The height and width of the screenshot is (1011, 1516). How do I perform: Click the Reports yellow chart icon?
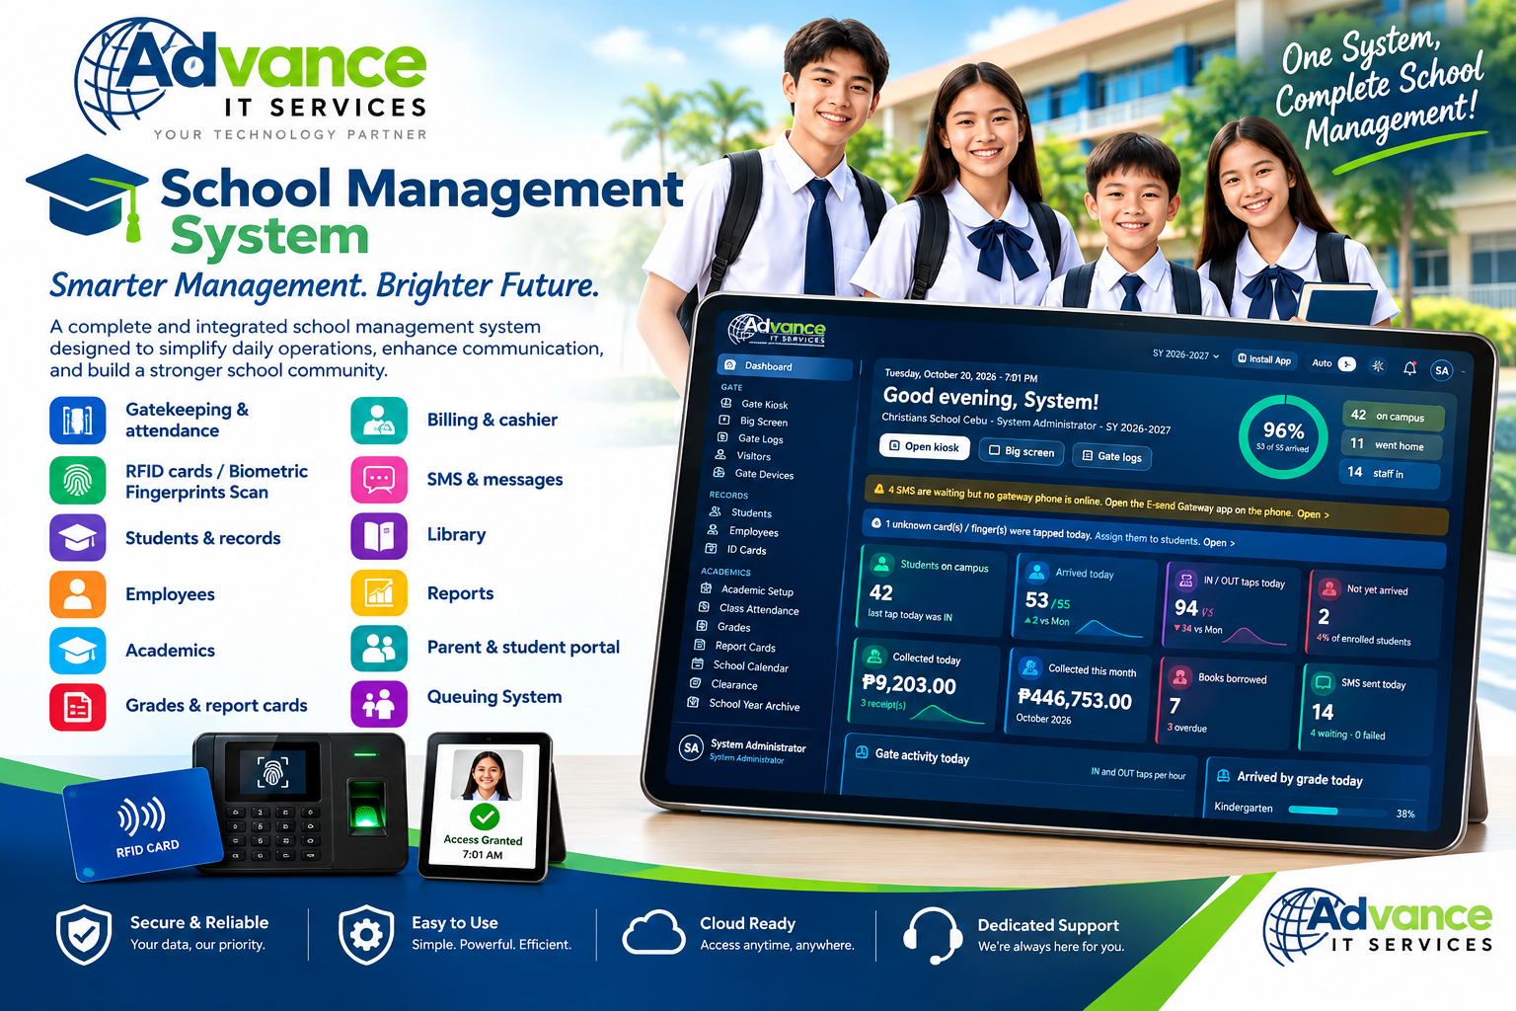tap(379, 592)
